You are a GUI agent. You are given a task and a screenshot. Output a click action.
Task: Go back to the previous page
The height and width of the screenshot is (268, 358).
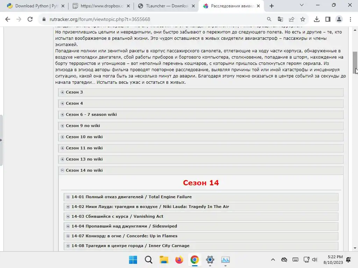tap(8, 20)
